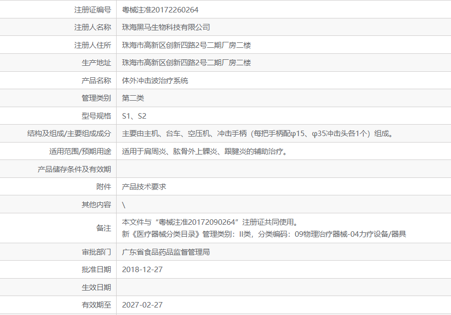Select remark line mentioning 粤械注准20172090264
Screen dimensions: 451x315
tap(210, 222)
